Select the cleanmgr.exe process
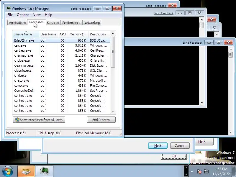Viewport: 236px width, 177px height. (x=61, y=65)
